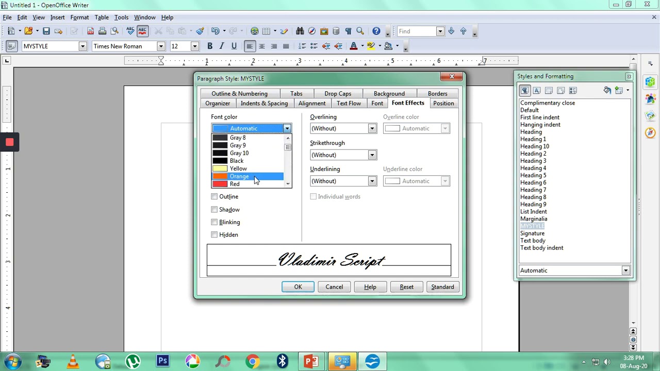Apply Bold formatting
Viewport: 660px width, 371px height.
click(x=210, y=46)
